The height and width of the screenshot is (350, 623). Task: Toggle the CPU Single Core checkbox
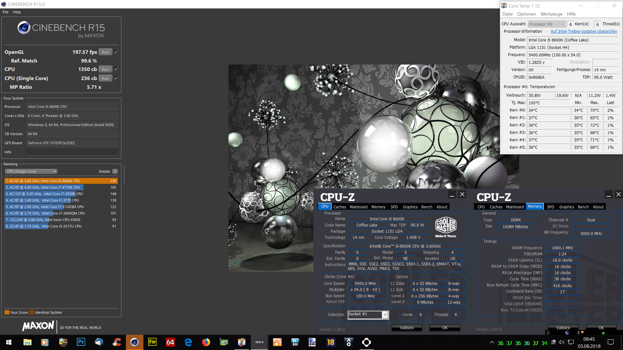116,78
